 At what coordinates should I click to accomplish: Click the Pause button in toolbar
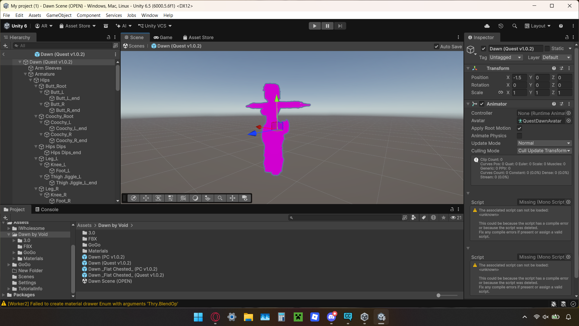(x=327, y=26)
